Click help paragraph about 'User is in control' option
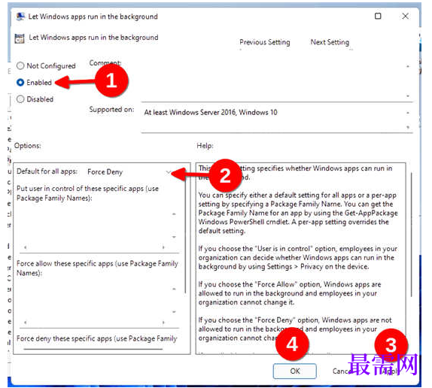The image size is (432, 388). tap(298, 258)
